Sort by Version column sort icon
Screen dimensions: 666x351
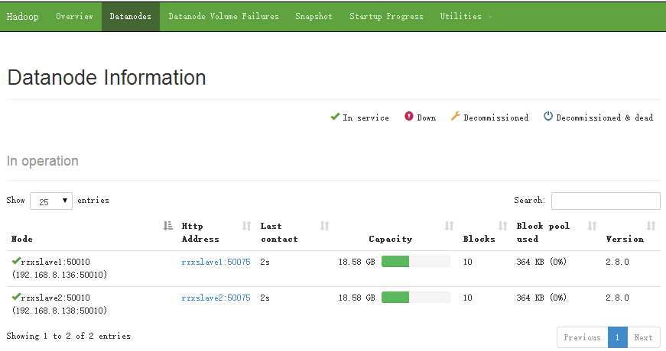[x=651, y=226]
